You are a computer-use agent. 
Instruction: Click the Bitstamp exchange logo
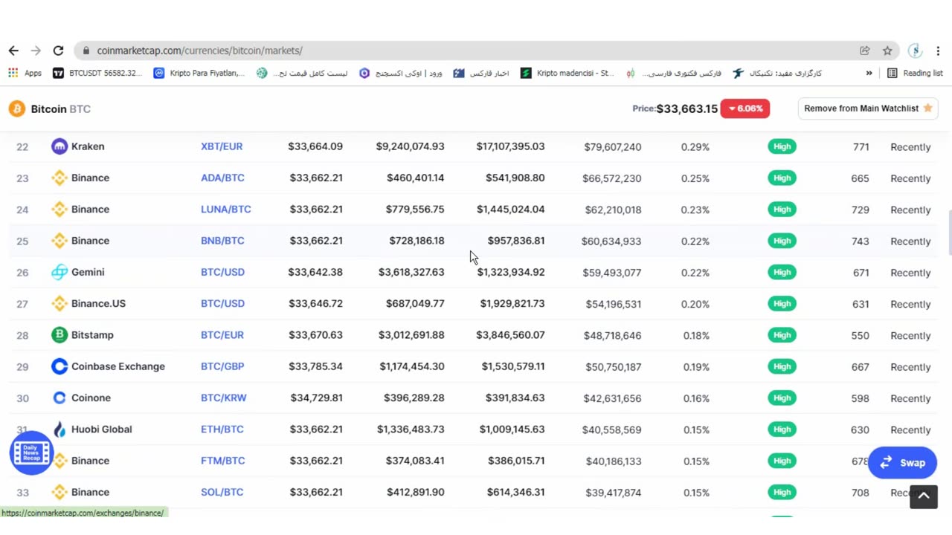click(x=59, y=335)
